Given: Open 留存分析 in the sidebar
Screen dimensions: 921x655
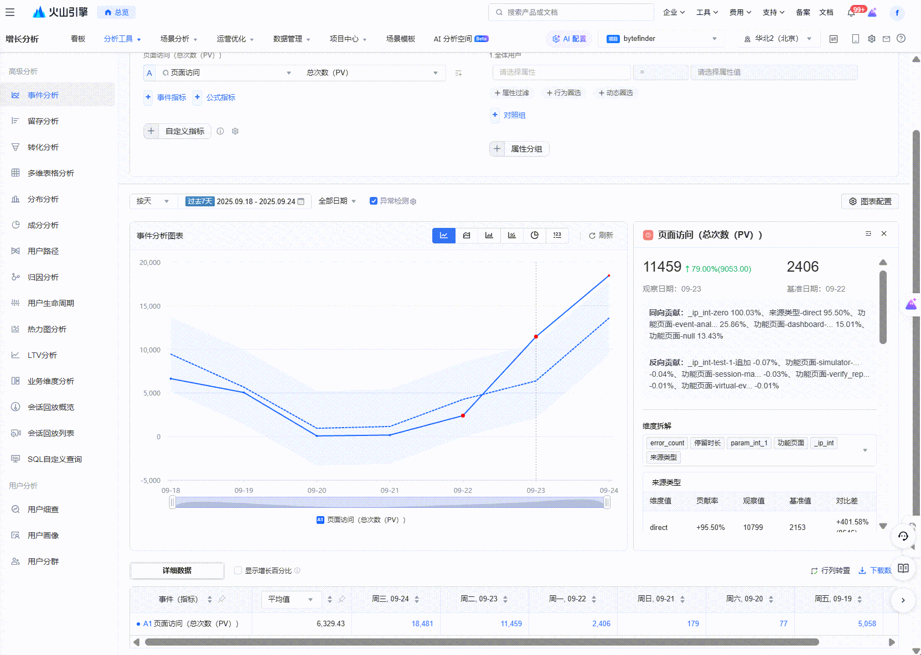Looking at the screenshot, I should tap(43, 121).
